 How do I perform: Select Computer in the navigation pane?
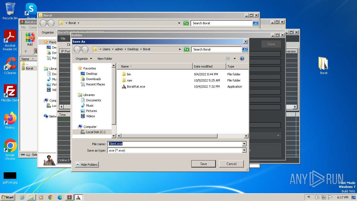(90, 127)
